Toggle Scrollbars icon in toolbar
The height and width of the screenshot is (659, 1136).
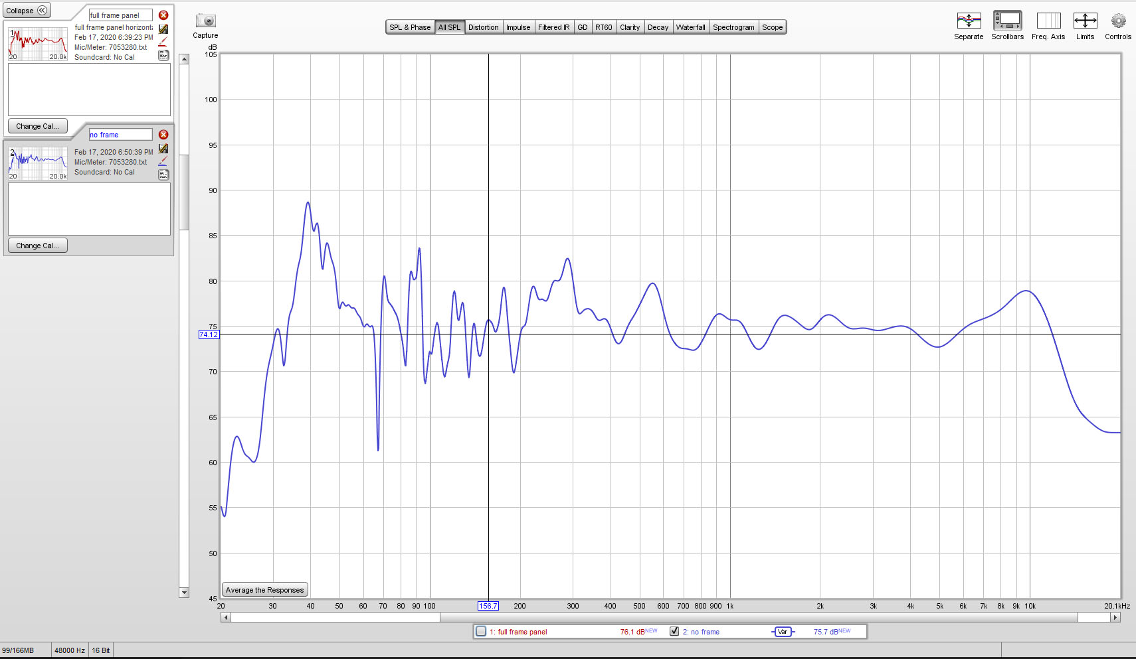click(1007, 21)
